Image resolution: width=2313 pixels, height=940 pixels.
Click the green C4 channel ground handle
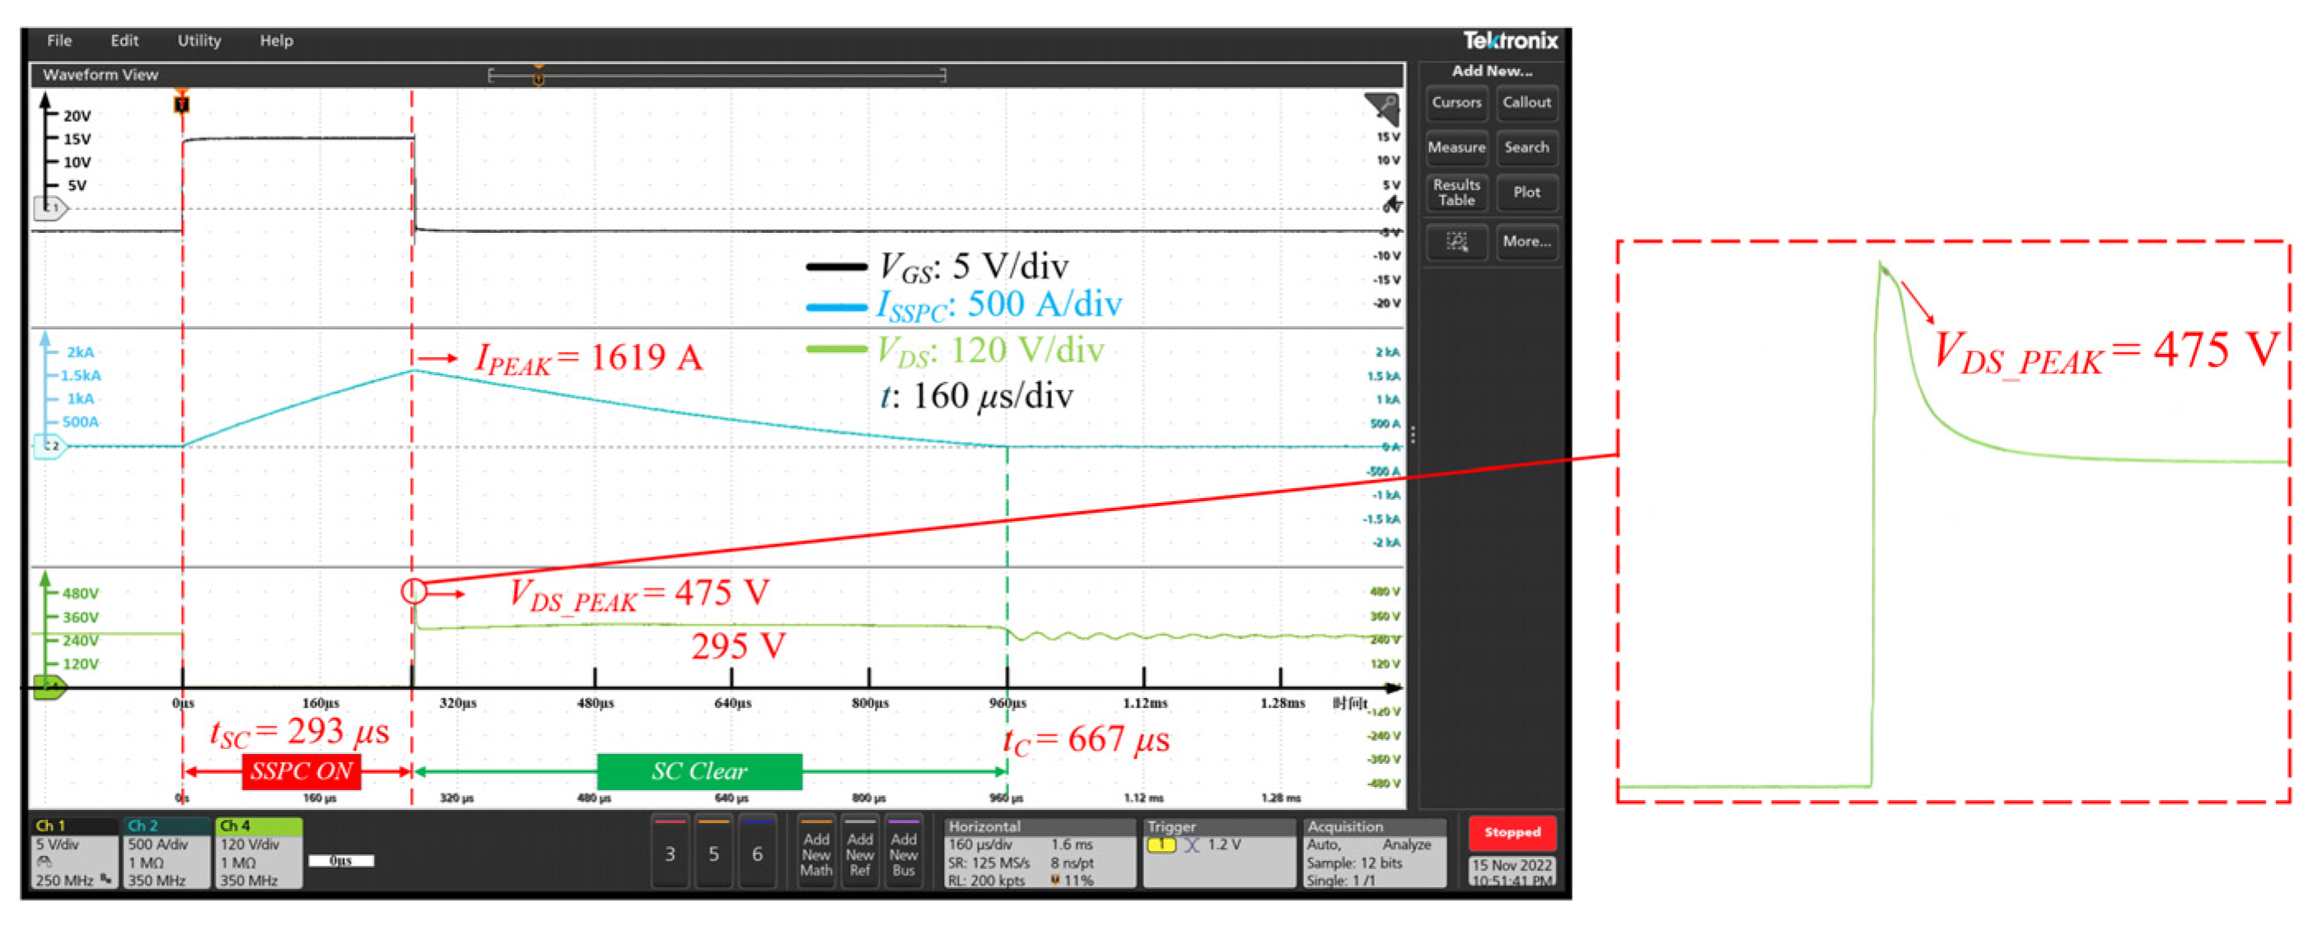point(50,687)
